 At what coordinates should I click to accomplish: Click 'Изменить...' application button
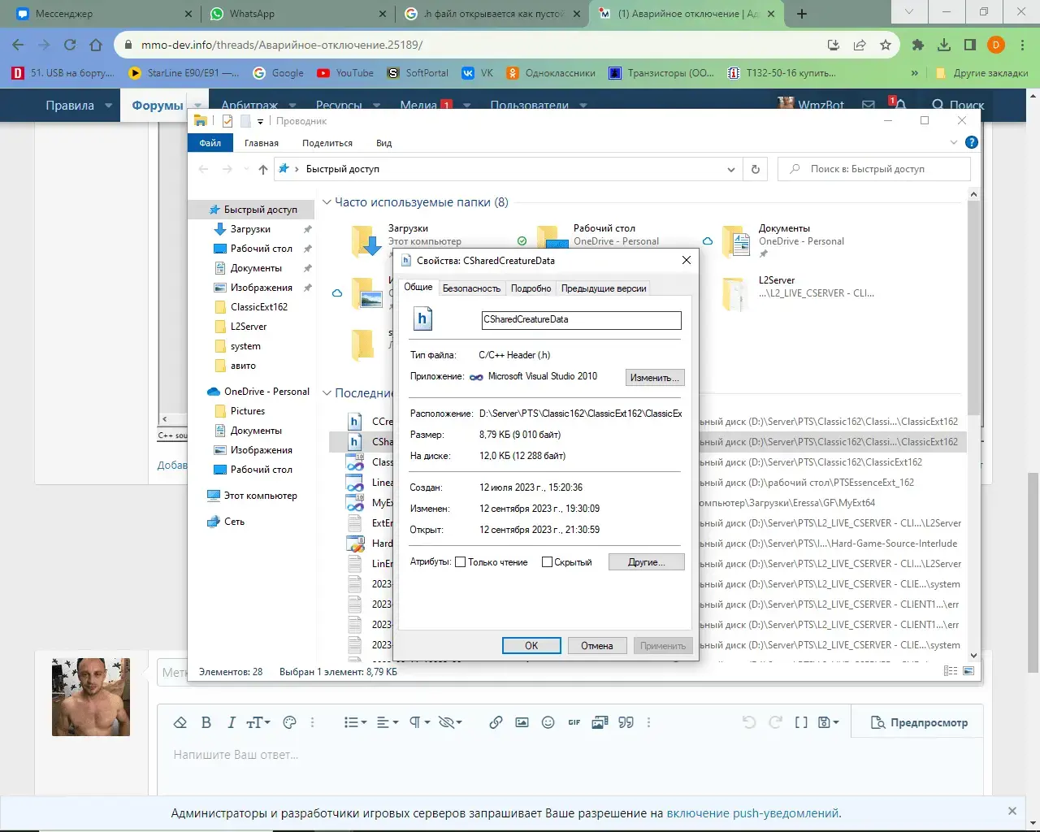pyautogui.click(x=655, y=378)
